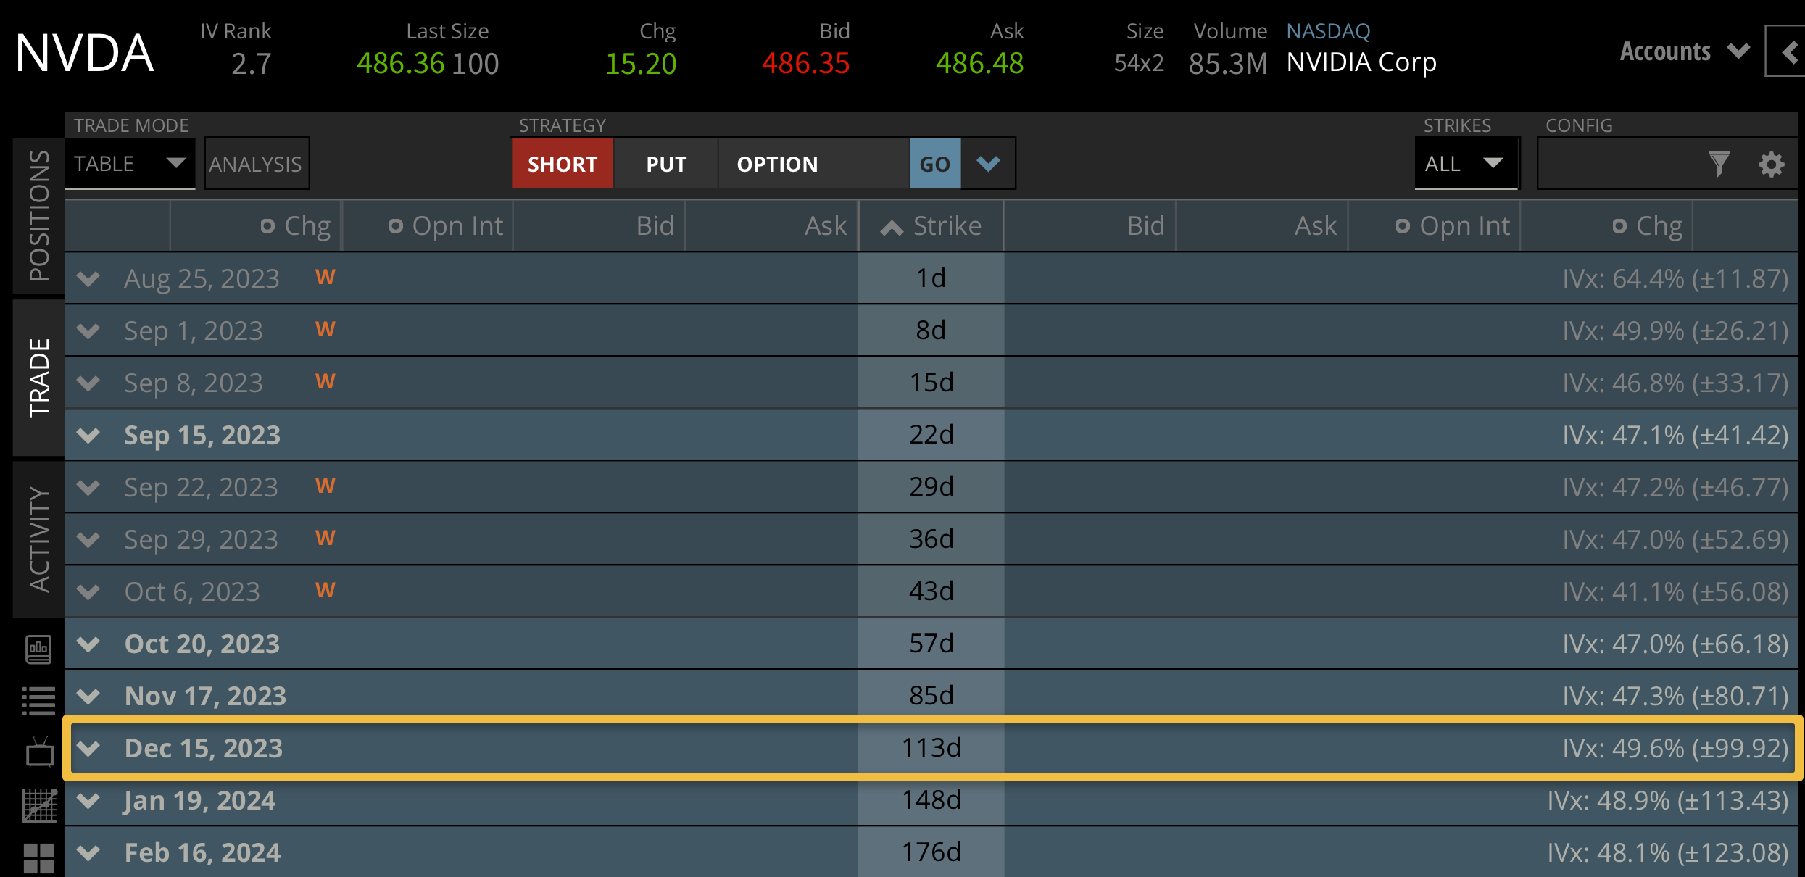Image resolution: width=1805 pixels, height=877 pixels.
Task: Open the STRIKES ALL dropdown
Action: [1465, 164]
